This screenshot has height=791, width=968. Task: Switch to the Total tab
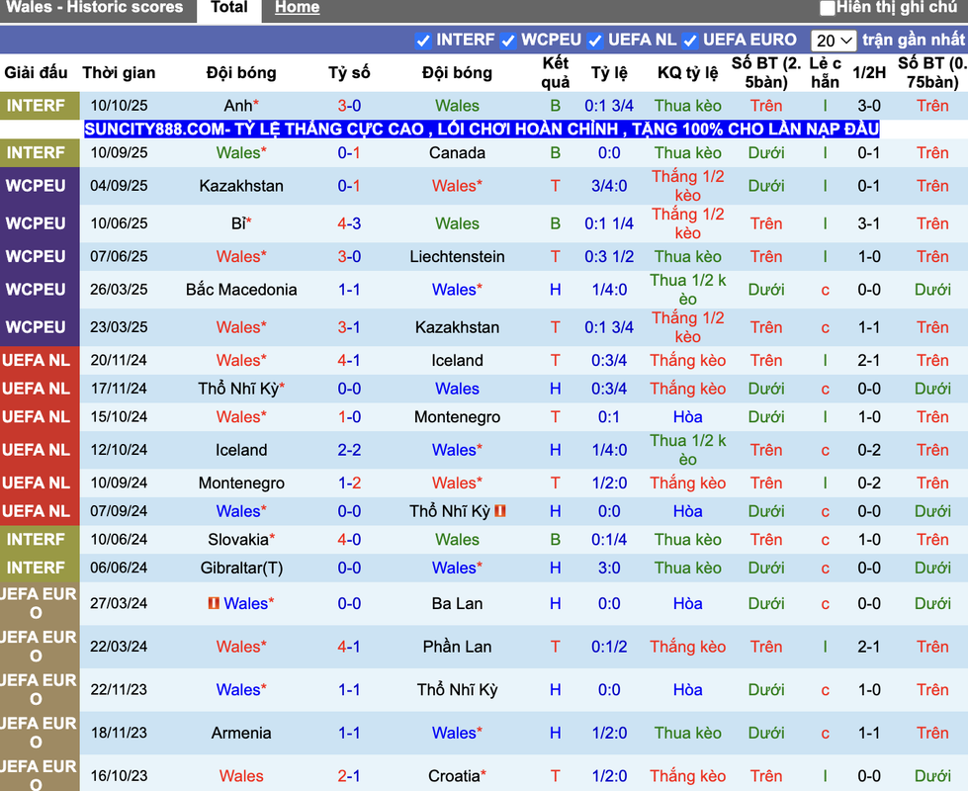coord(229,8)
